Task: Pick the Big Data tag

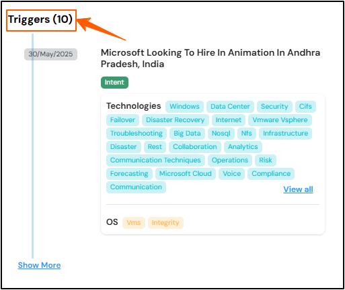Action: click(187, 134)
